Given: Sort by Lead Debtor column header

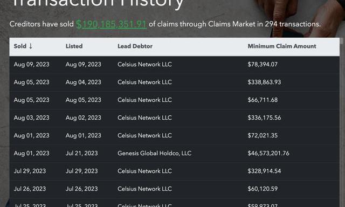Looking at the screenshot, I should pos(135,46).
